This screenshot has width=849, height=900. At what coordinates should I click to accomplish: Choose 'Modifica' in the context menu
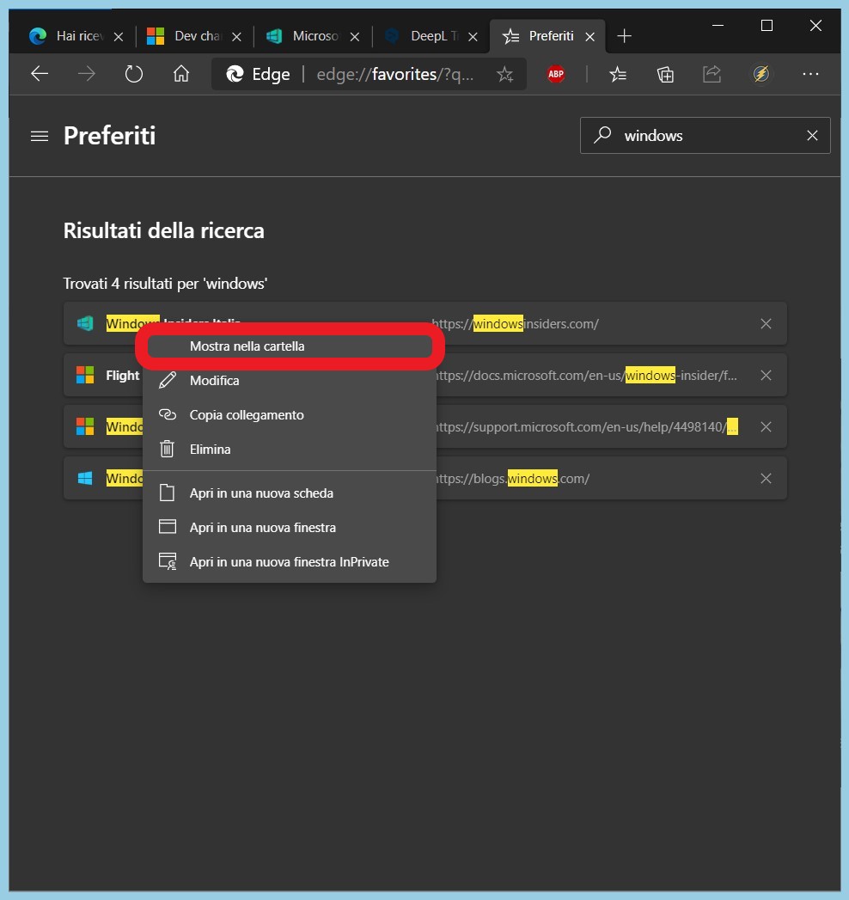point(290,381)
